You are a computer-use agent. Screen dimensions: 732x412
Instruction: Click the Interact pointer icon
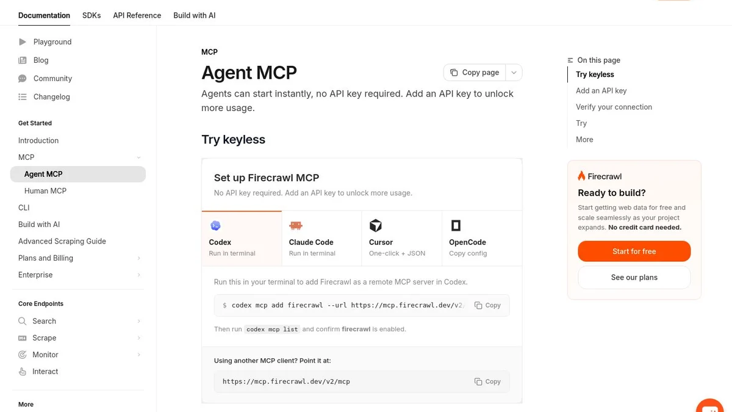(23, 372)
